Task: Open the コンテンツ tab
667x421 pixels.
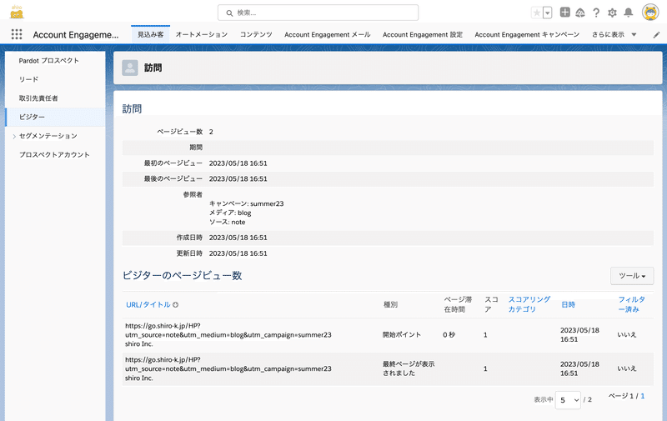Action: pyautogui.click(x=256, y=34)
